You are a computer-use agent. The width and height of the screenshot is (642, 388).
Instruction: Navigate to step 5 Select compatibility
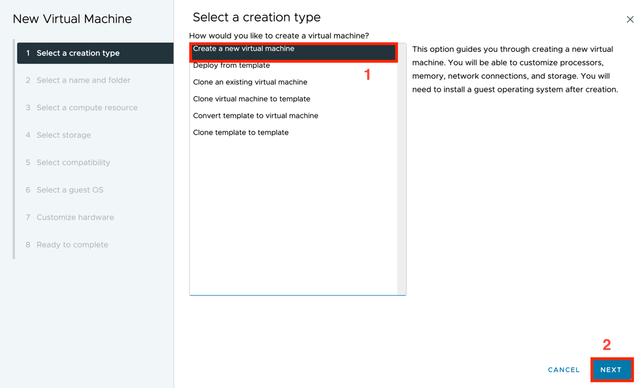[x=73, y=163]
